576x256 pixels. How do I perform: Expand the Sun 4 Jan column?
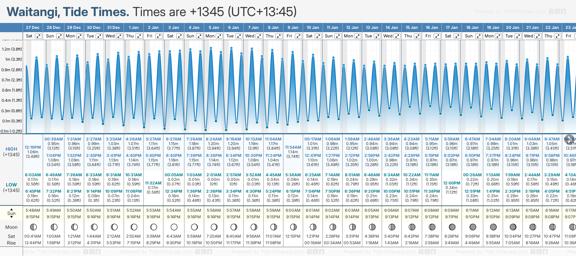coord(200,36)
